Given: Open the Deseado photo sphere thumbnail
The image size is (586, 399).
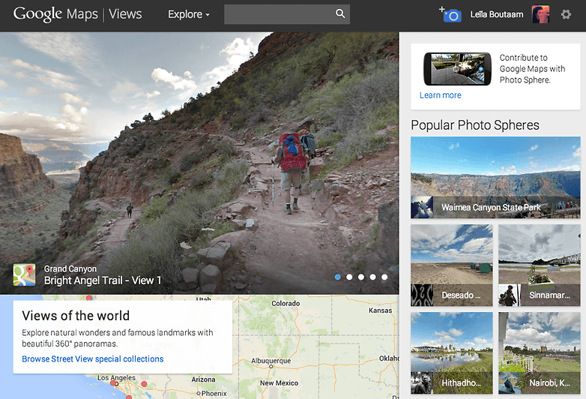Looking at the screenshot, I should click(451, 265).
